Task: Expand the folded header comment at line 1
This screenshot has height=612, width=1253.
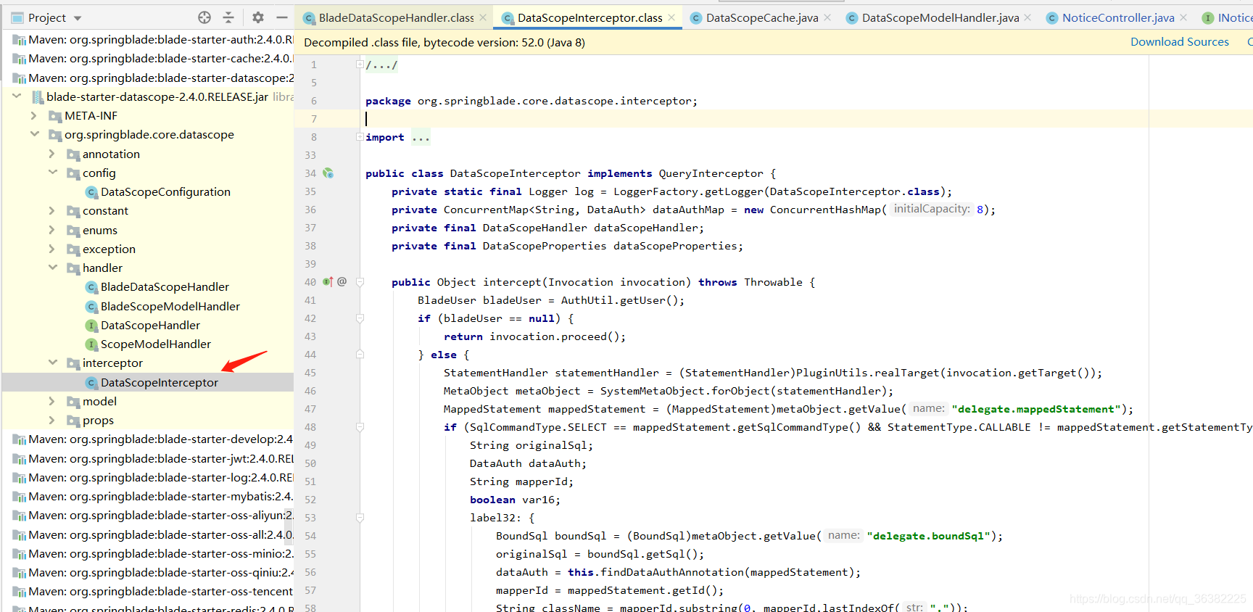Action: pyautogui.click(x=360, y=65)
